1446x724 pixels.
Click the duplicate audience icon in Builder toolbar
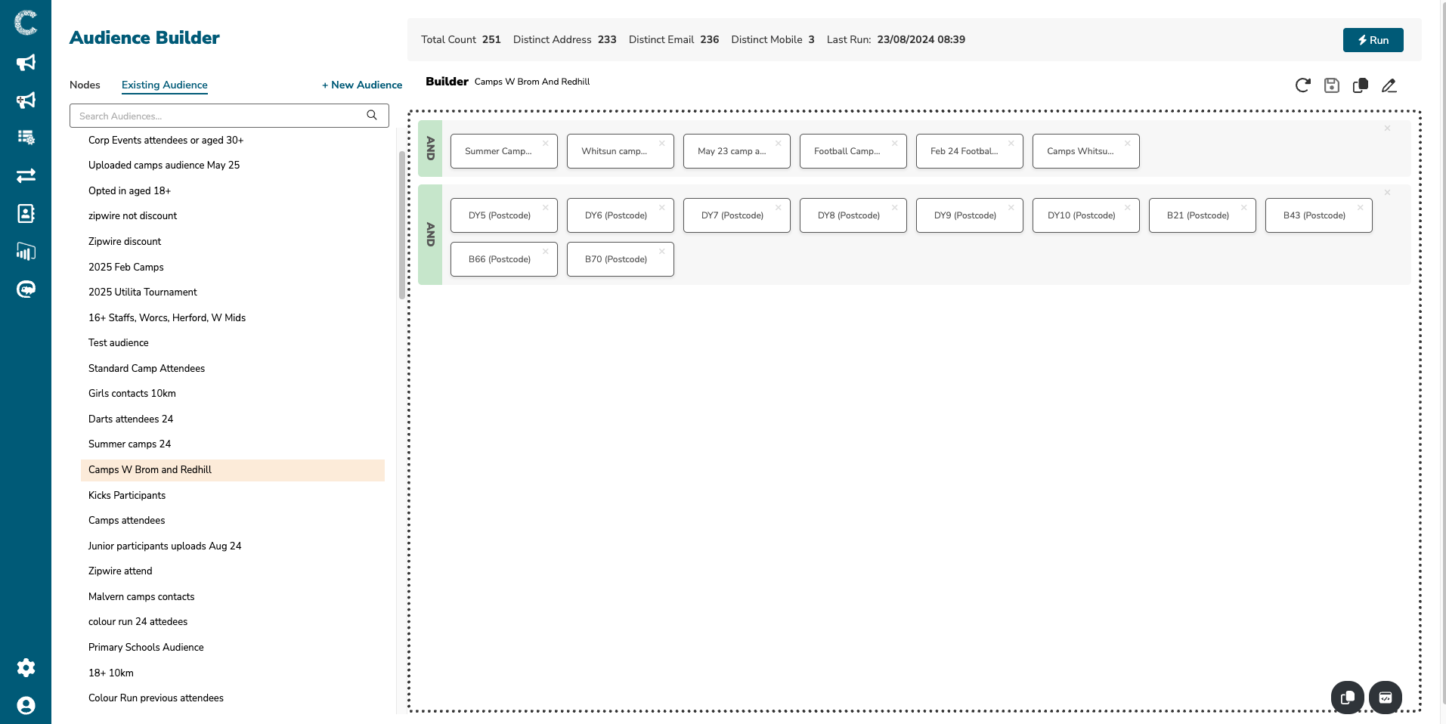1360,85
